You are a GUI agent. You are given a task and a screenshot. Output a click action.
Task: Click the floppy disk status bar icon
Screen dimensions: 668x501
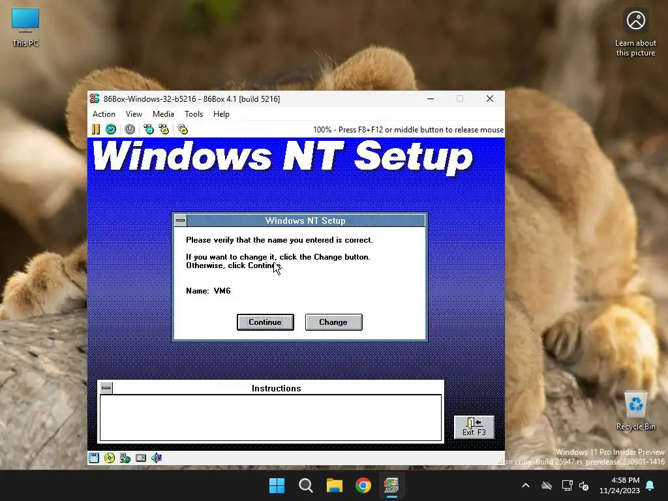[x=94, y=458]
